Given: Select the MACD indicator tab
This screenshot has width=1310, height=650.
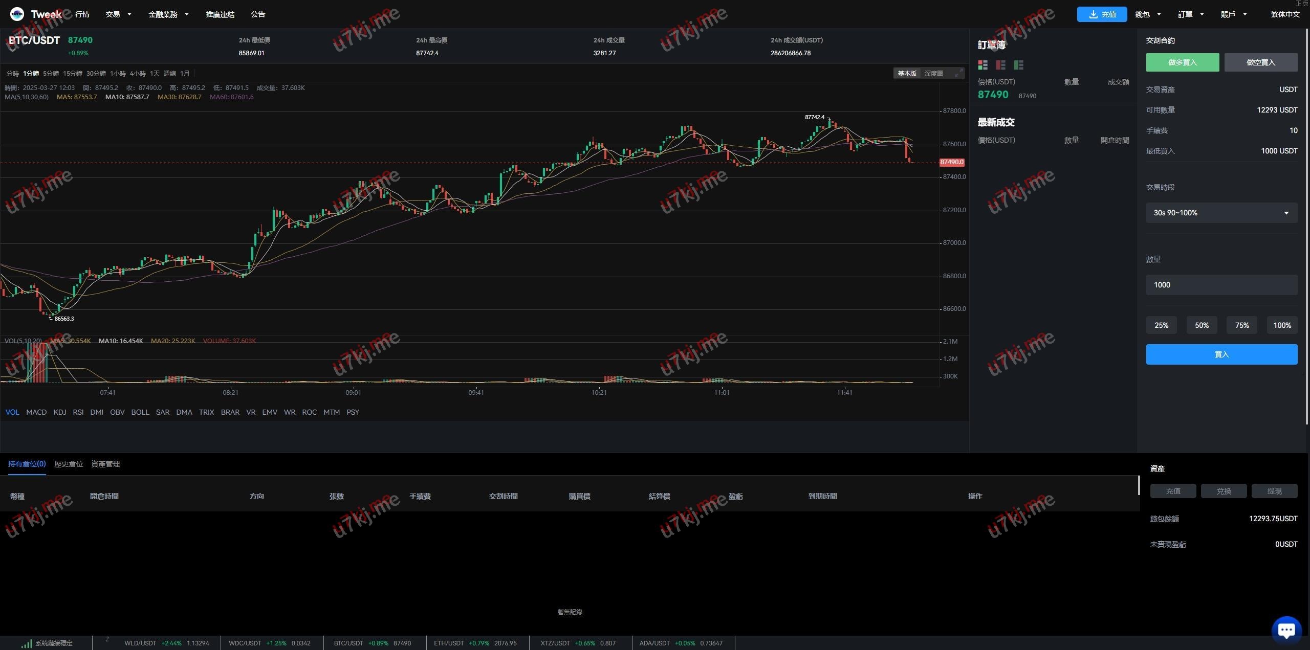Looking at the screenshot, I should [x=36, y=412].
